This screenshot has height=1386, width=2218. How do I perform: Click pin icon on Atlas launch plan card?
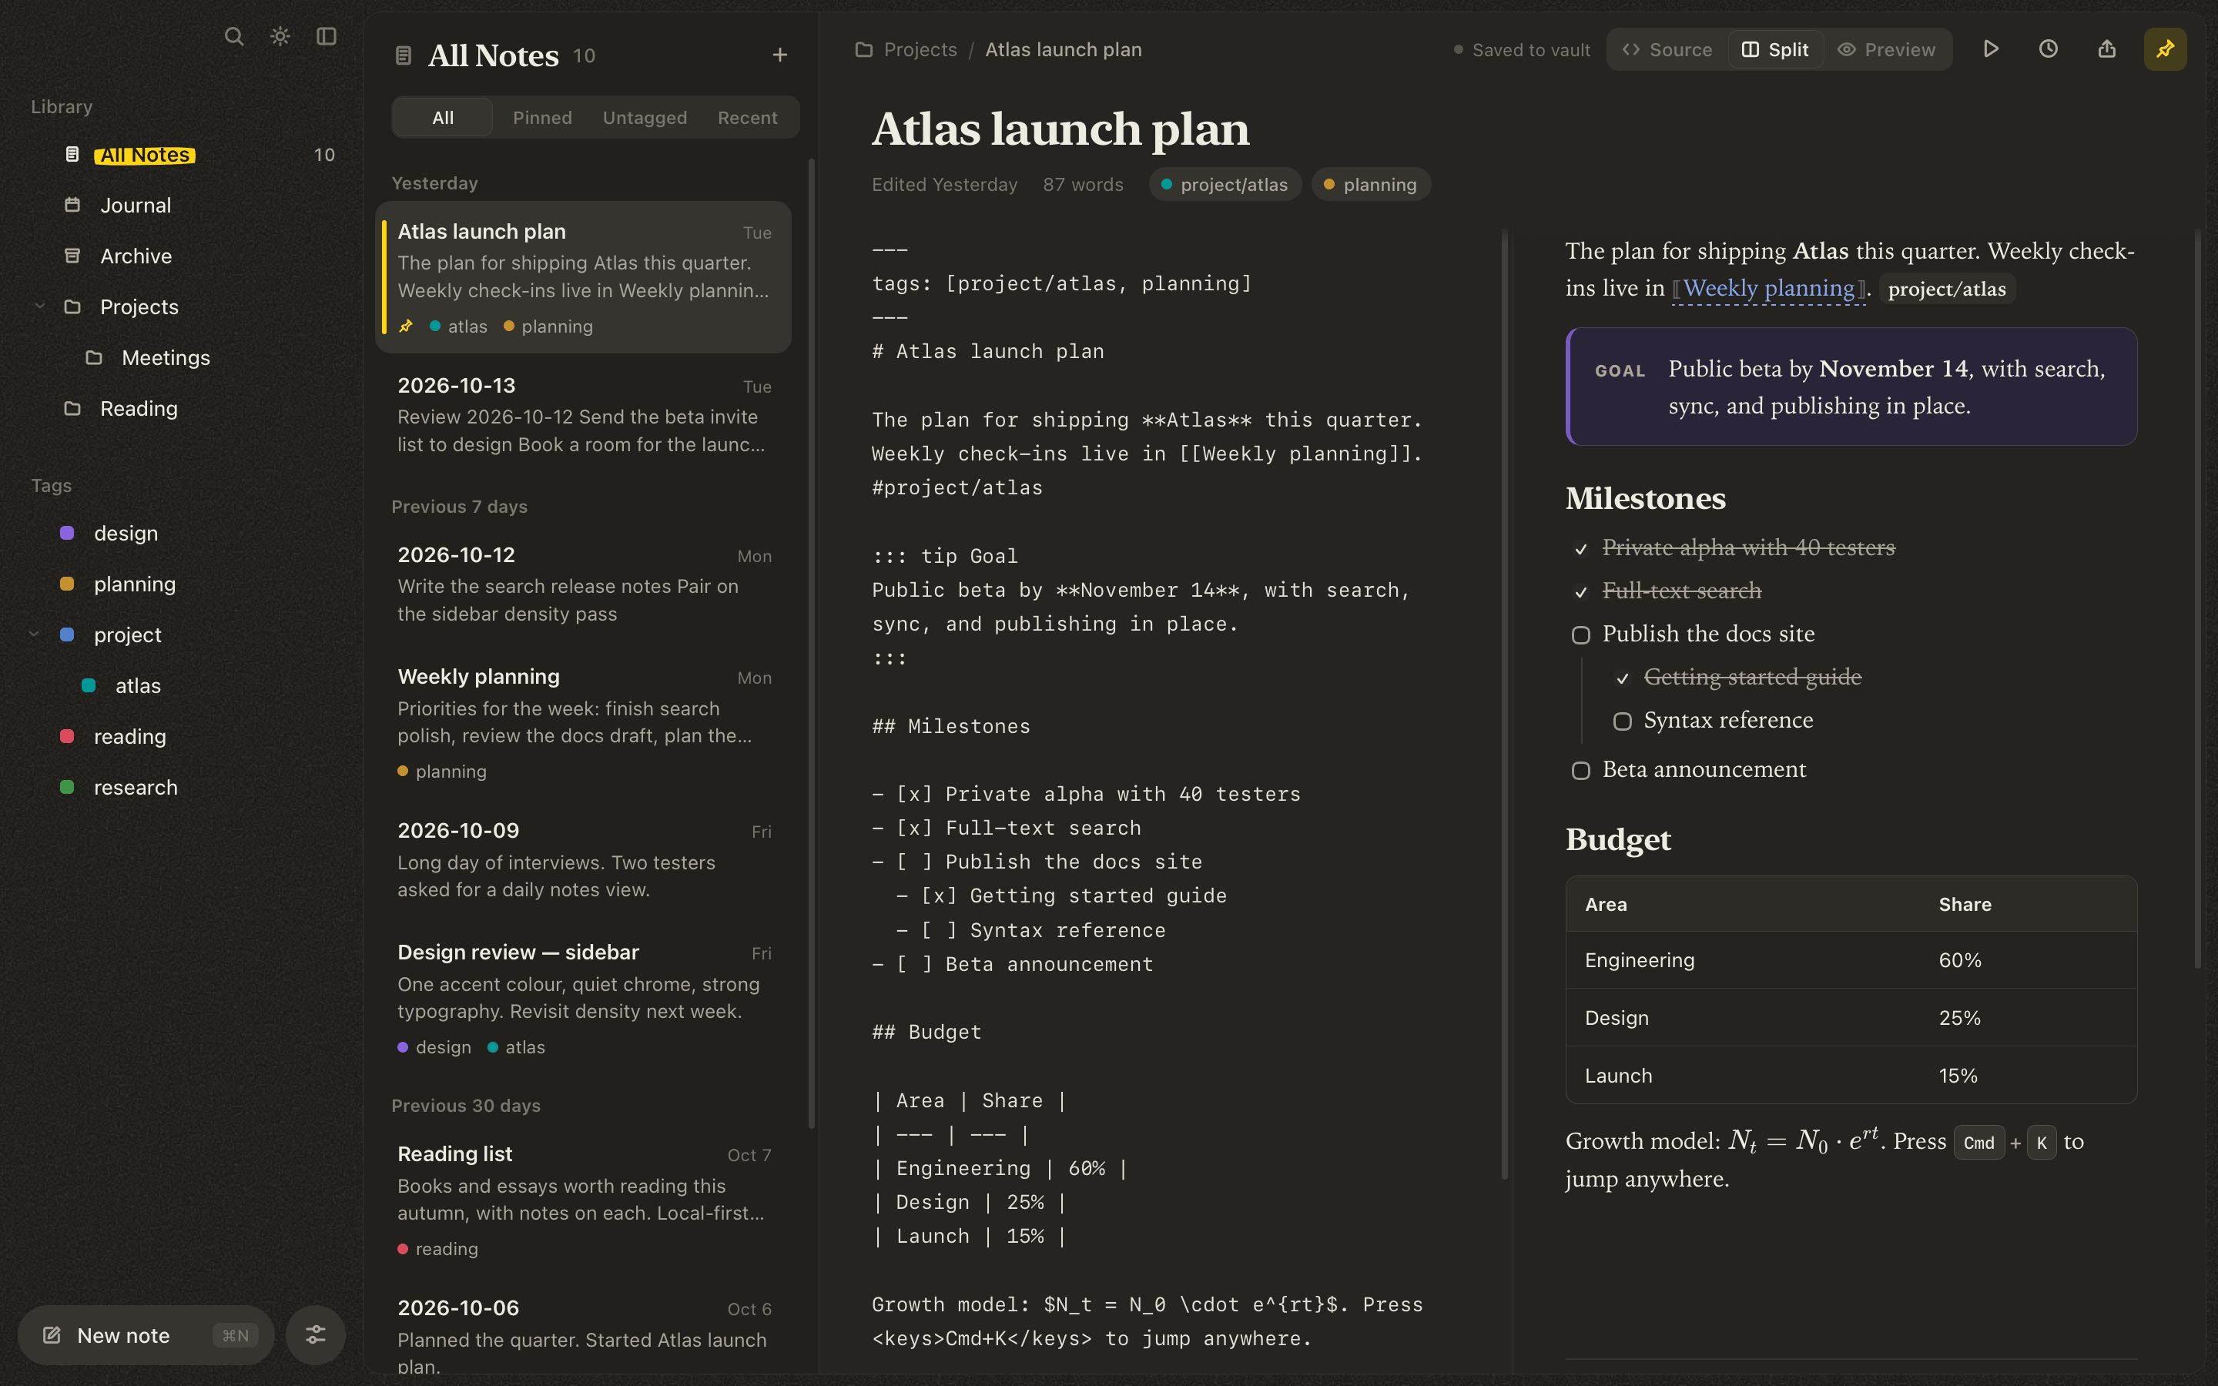(406, 326)
